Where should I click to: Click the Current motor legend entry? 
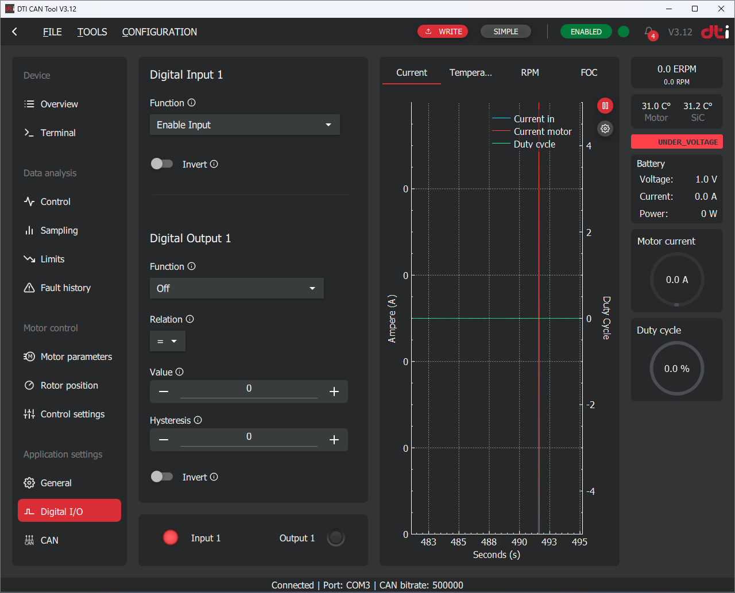click(532, 131)
